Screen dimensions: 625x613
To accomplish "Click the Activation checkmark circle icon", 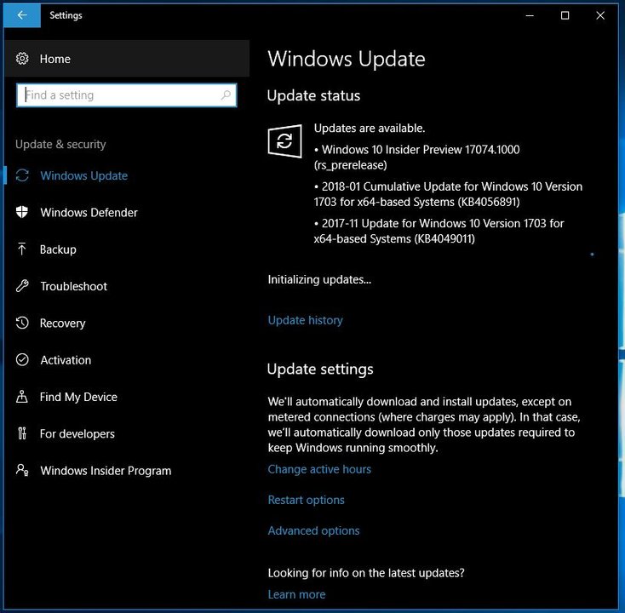I will pos(22,359).
